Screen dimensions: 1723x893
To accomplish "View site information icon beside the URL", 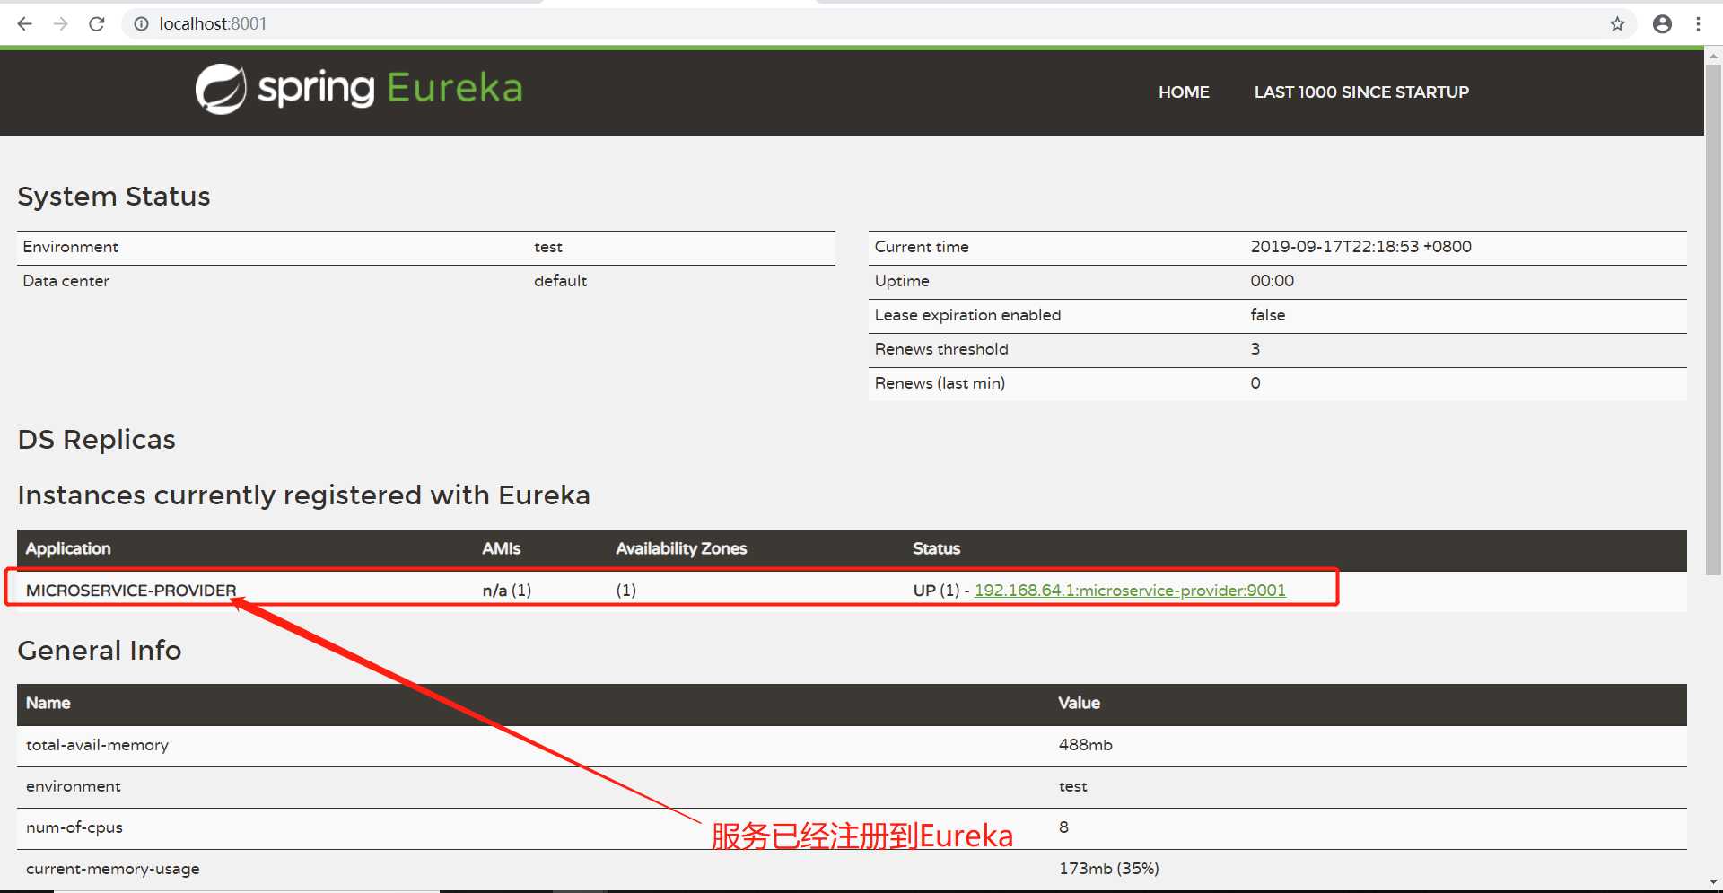I will pyautogui.click(x=141, y=24).
